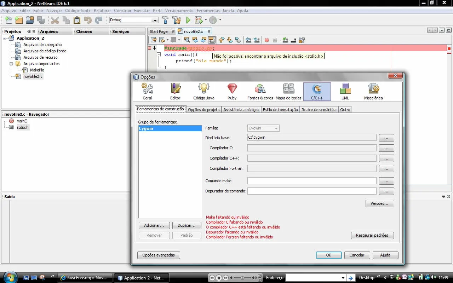This screenshot has height=283, width=453.
Task: Click the Shift Line Right icon
Action: (x=257, y=40)
